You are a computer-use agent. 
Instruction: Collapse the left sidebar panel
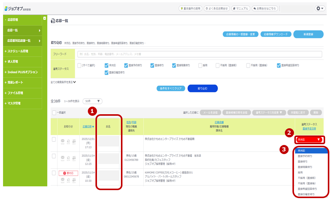[44, 18]
